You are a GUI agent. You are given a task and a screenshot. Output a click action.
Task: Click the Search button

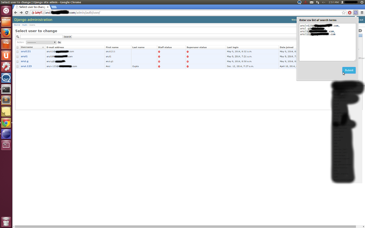67,37
